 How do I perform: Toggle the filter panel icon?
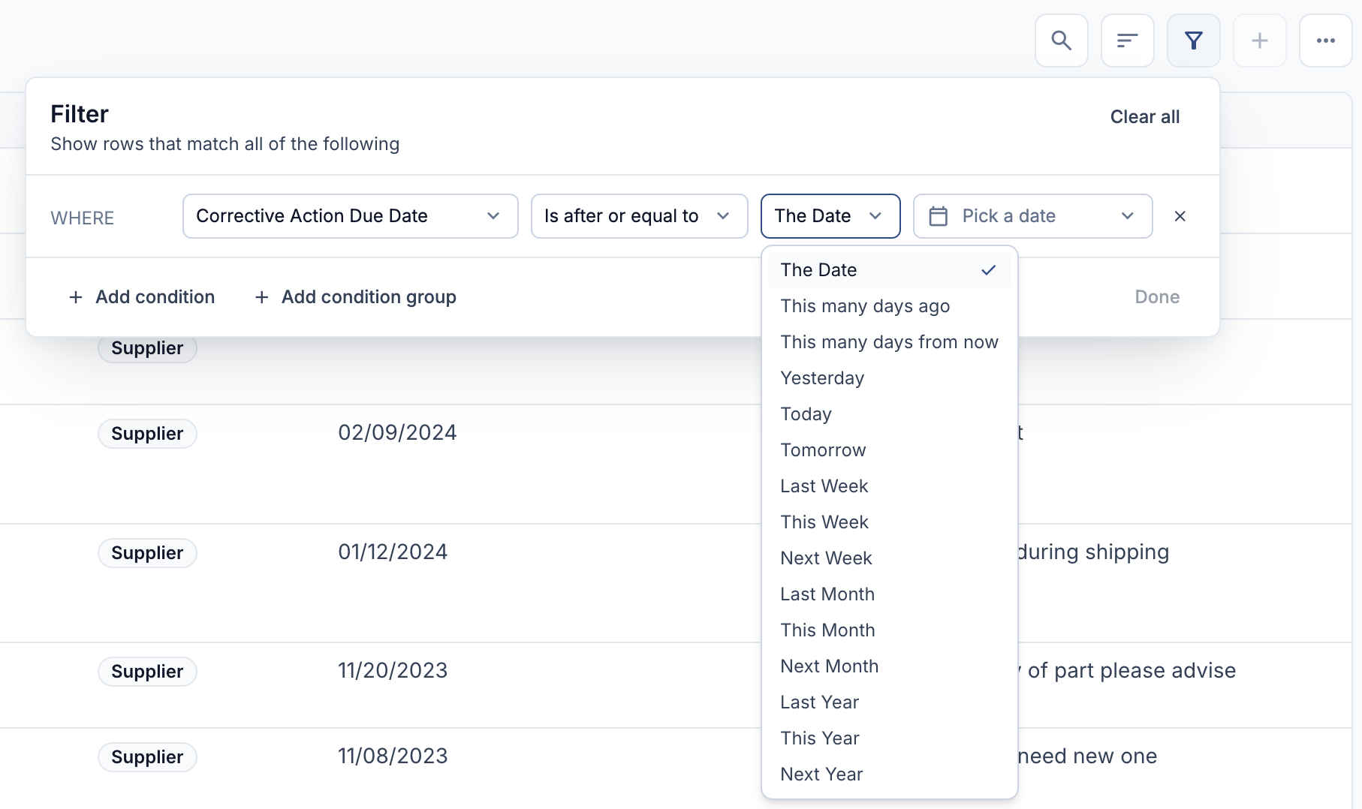coord(1193,41)
